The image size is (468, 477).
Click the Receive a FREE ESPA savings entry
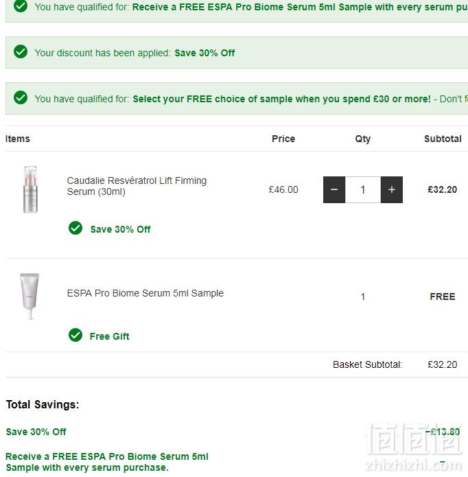click(107, 462)
